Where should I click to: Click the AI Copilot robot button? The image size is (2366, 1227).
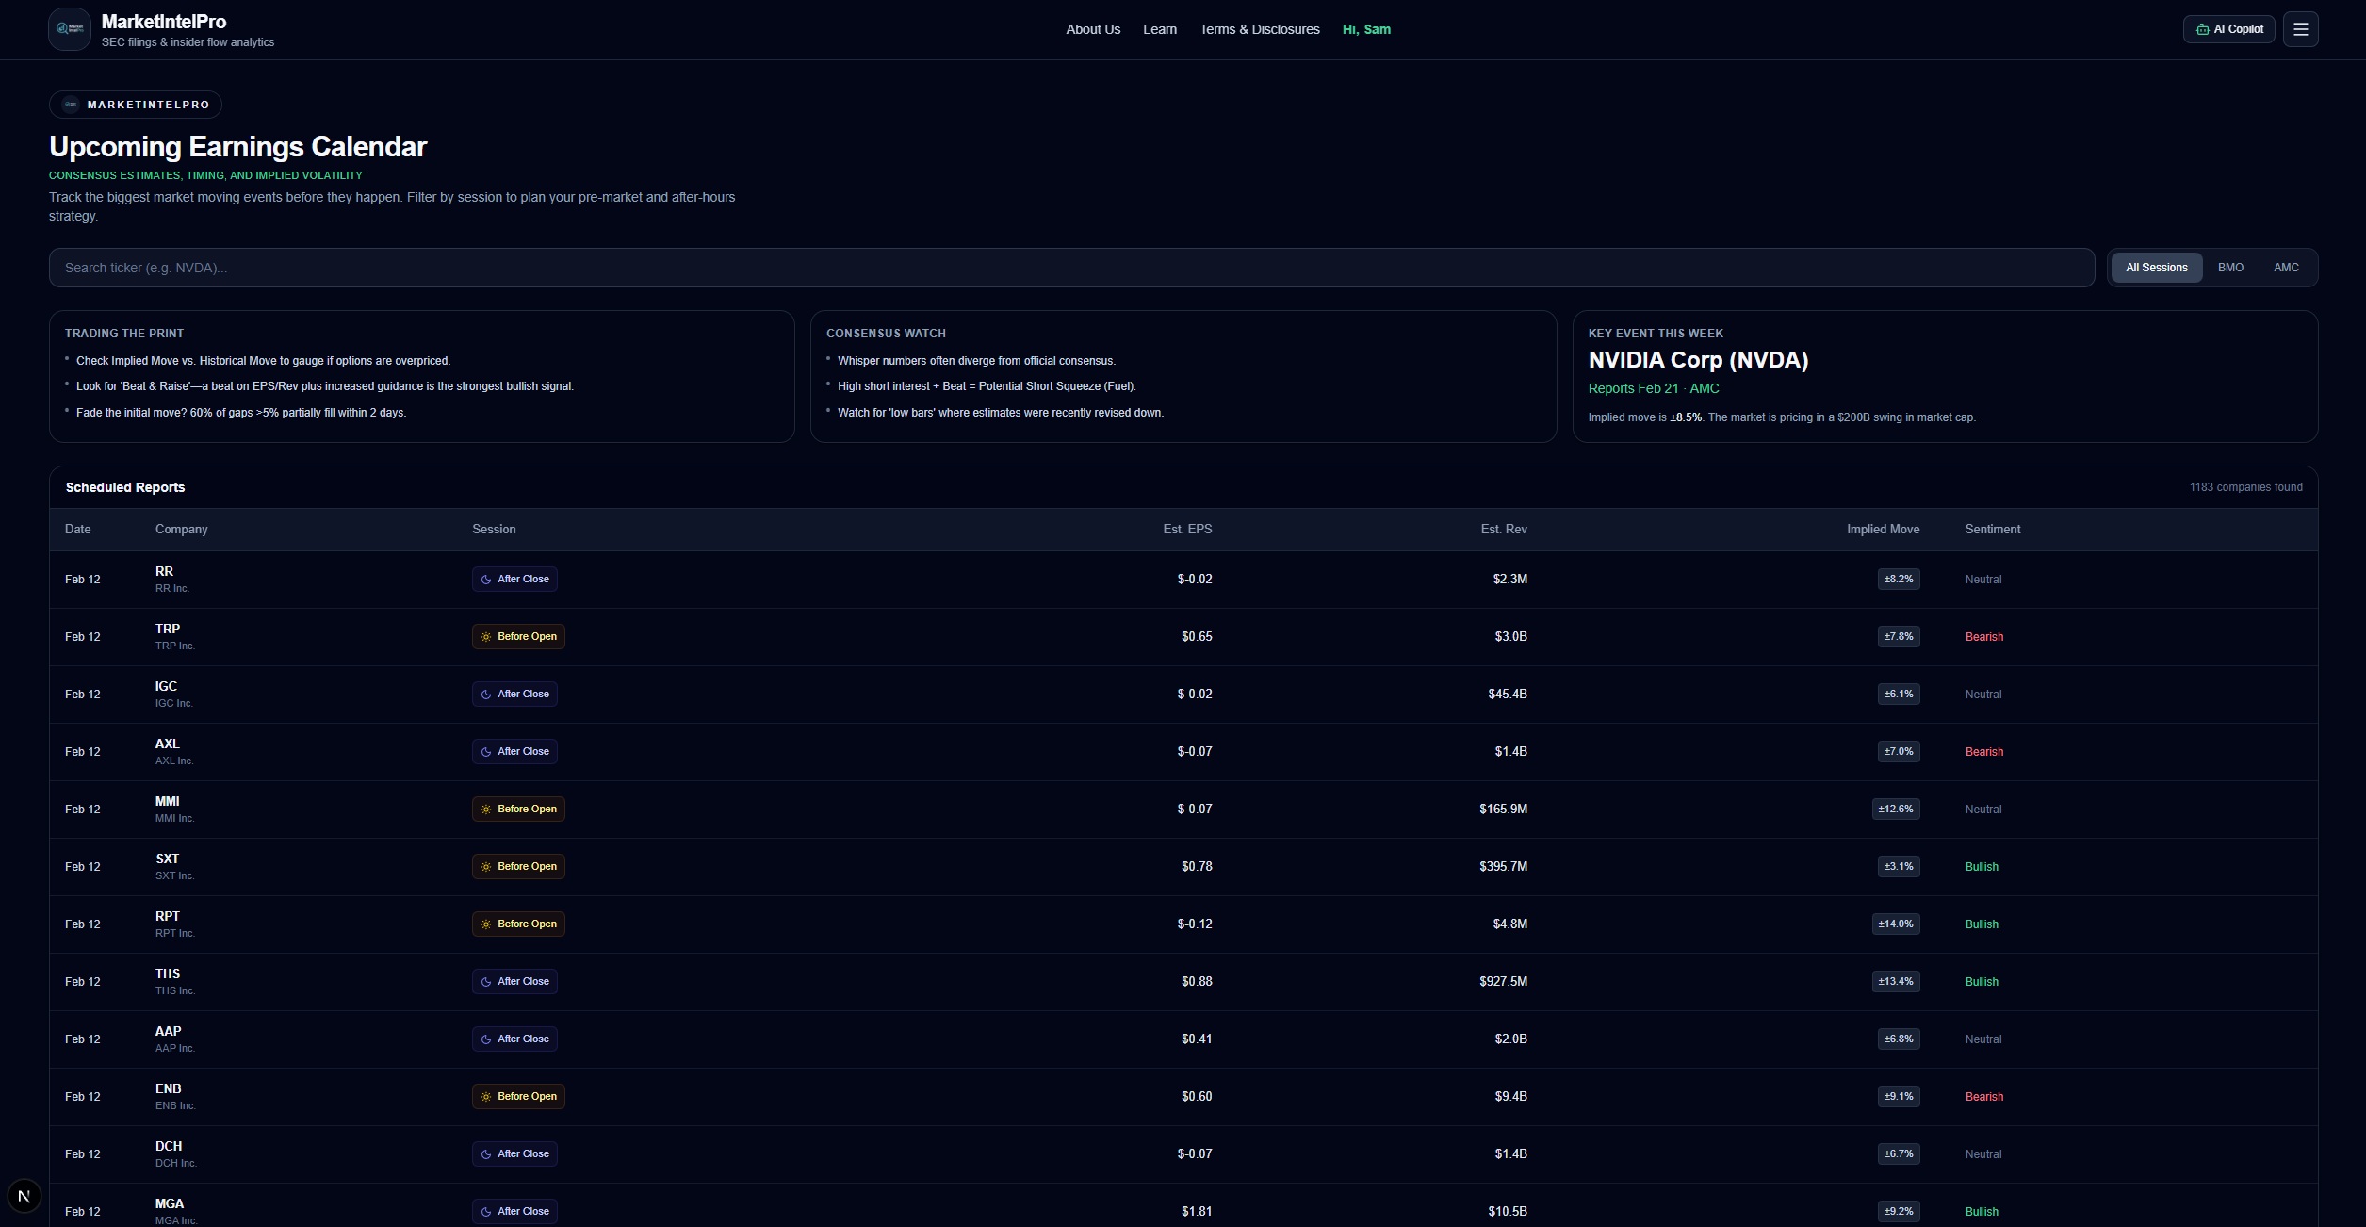[x=2228, y=29]
